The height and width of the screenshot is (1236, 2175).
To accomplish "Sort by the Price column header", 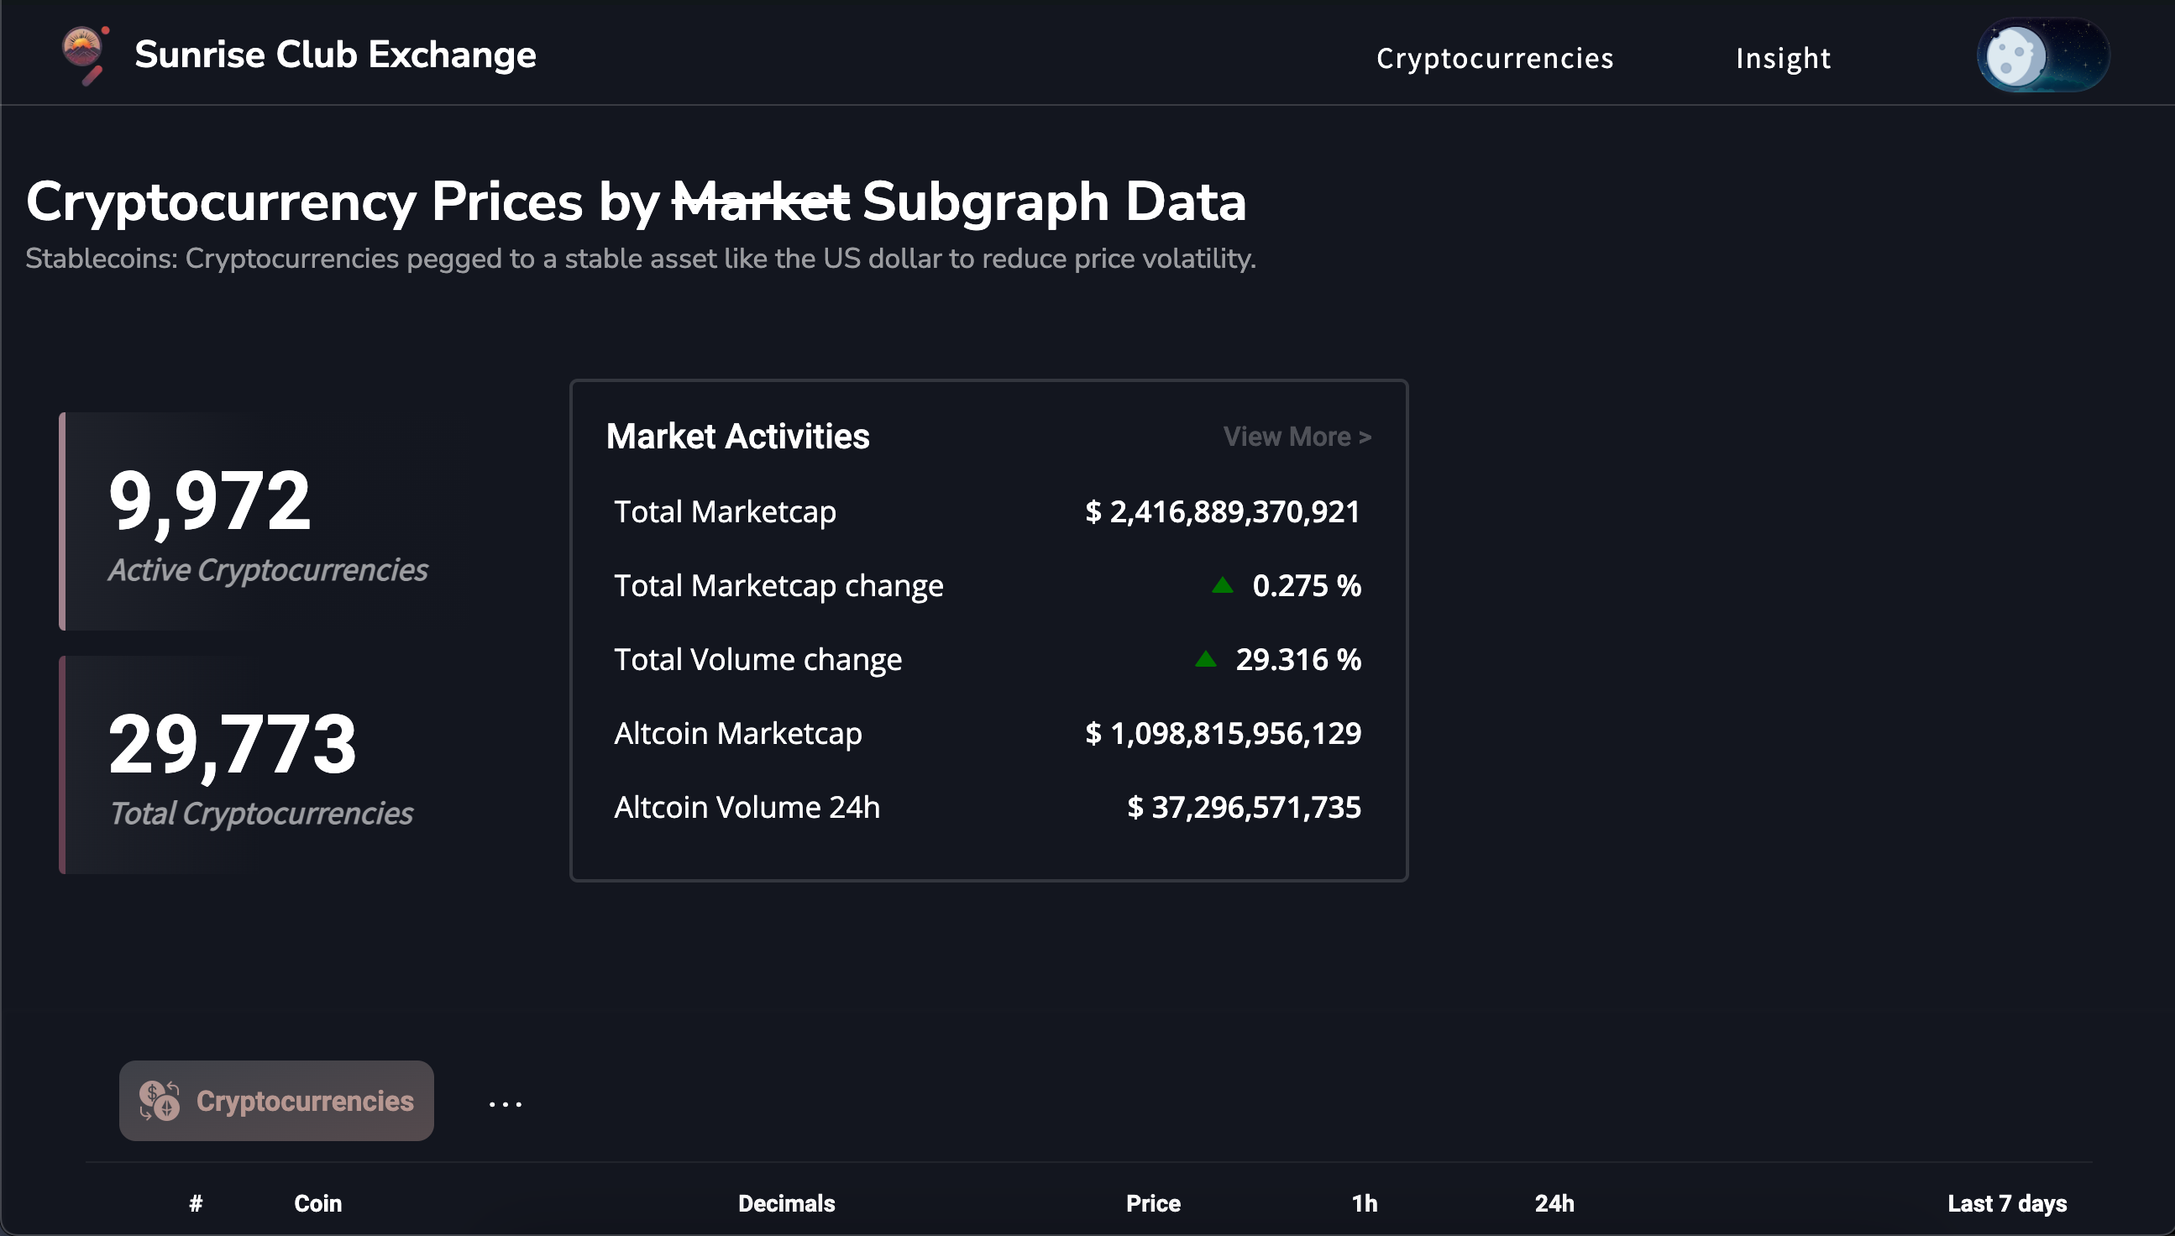I will 1152,1203.
